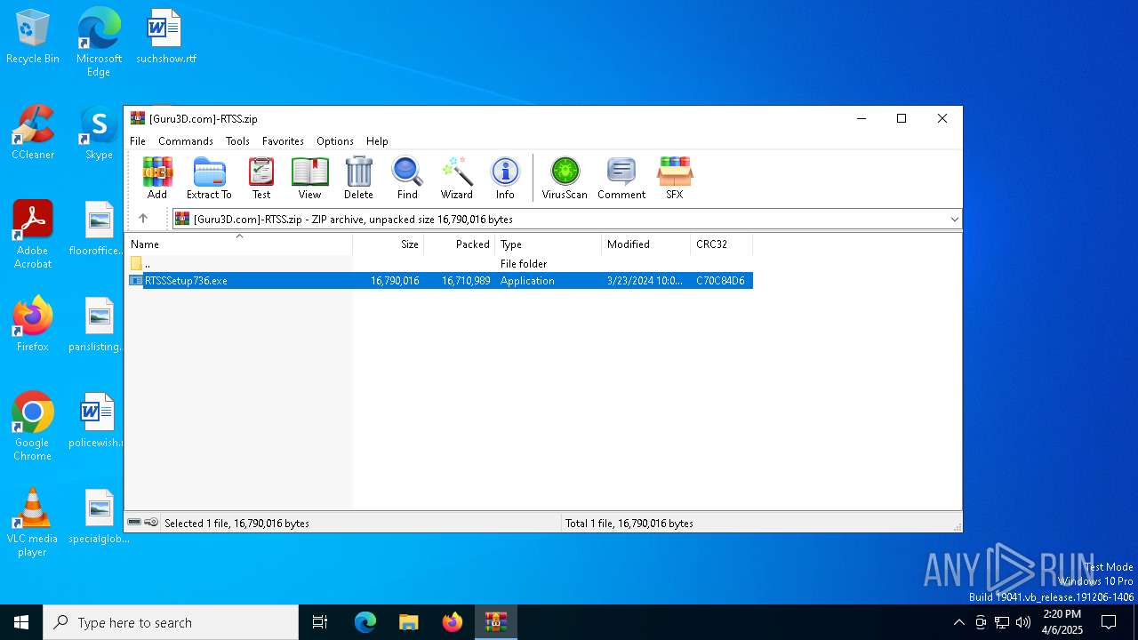Sort by Name column header
This screenshot has width=1138, height=640.
click(238, 244)
